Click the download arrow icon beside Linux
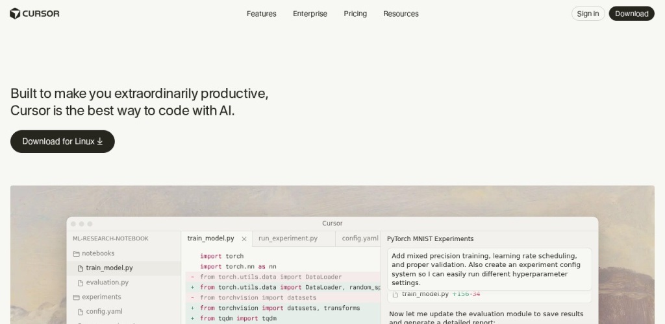Viewport: 665px width, 324px height. [x=100, y=141]
